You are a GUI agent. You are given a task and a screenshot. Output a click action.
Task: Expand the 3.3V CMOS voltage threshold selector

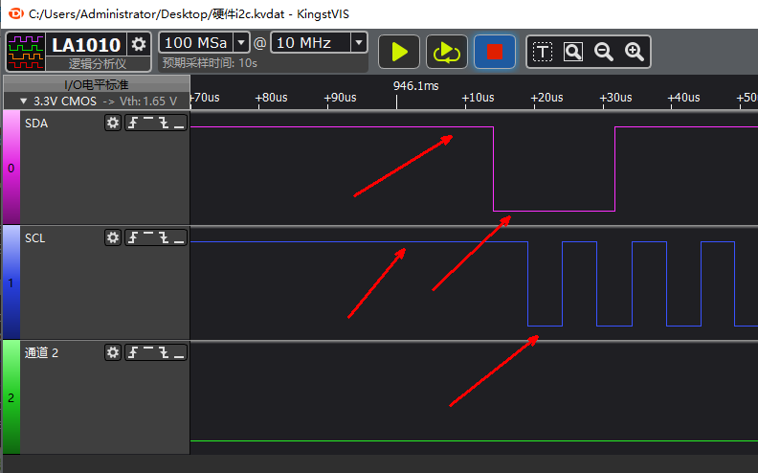(x=24, y=101)
